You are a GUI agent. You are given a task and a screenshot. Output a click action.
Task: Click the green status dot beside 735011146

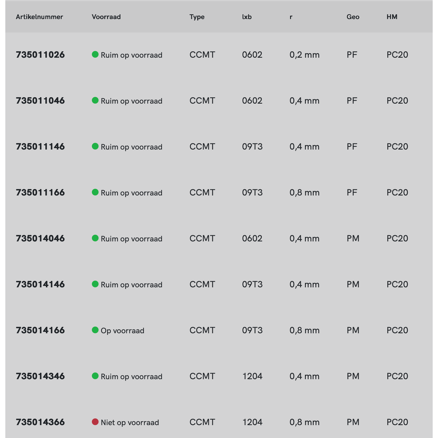point(95,146)
